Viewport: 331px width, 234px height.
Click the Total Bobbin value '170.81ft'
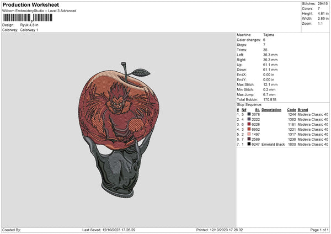point(270,99)
